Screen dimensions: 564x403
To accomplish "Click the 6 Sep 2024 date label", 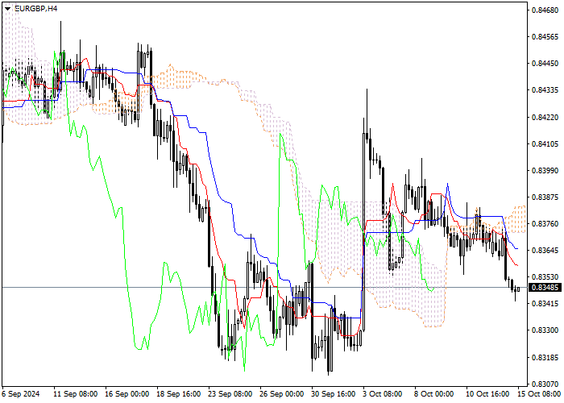I will (20, 394).
